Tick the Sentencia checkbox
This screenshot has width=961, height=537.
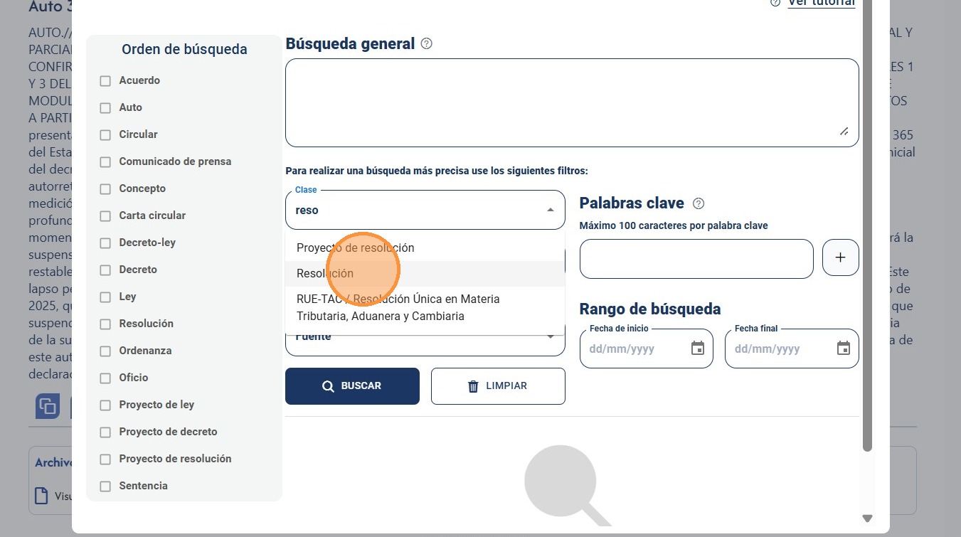pos(105,487)
